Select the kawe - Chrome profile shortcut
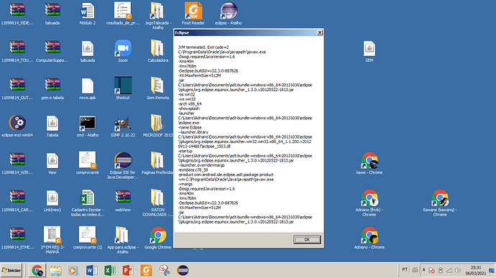Screen dimensions: 496x278 (369, 163)
